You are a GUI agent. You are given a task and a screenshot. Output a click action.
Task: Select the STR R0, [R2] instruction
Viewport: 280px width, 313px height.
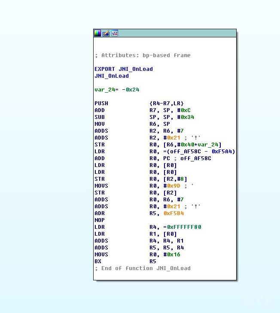coord(136,193)
